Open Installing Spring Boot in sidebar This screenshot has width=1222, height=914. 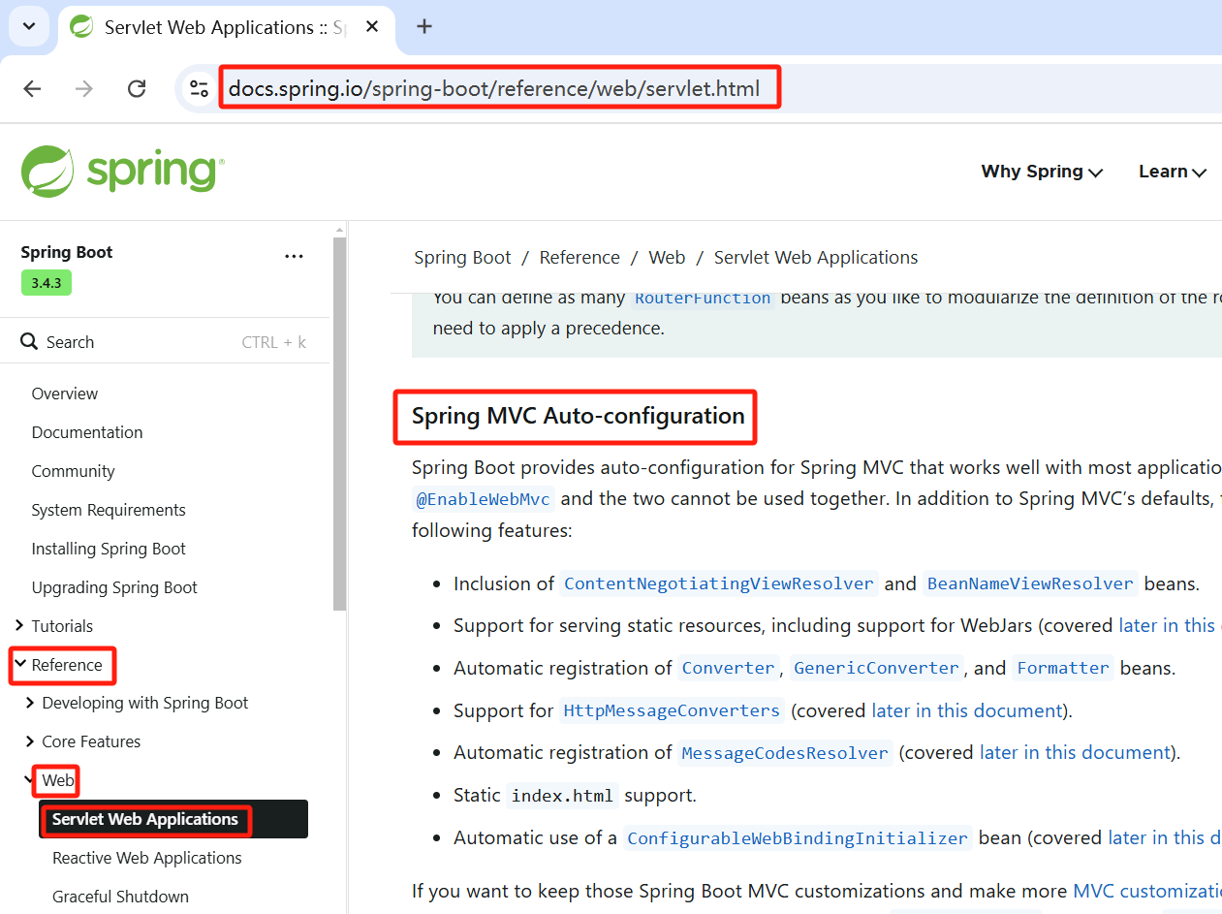(x=109, y=549)
